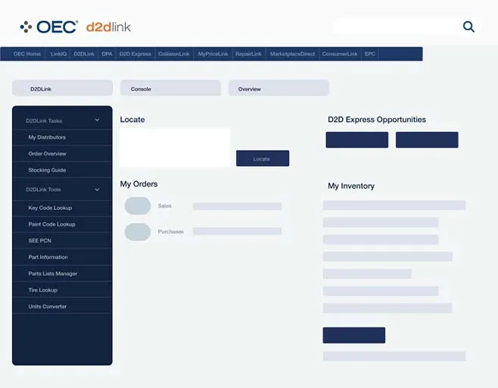Screen dimensions: 498x388
Task: Click the d2dlink logo text
Action: pos(108,27)
